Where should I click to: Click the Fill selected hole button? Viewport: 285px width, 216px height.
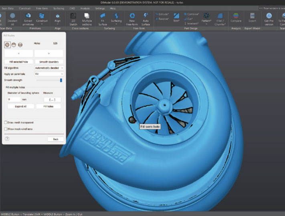[18, 62]
